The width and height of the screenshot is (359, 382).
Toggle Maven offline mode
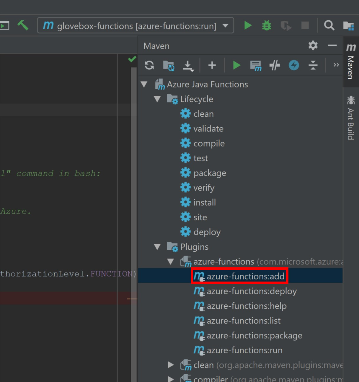click(x=275, y=65)
